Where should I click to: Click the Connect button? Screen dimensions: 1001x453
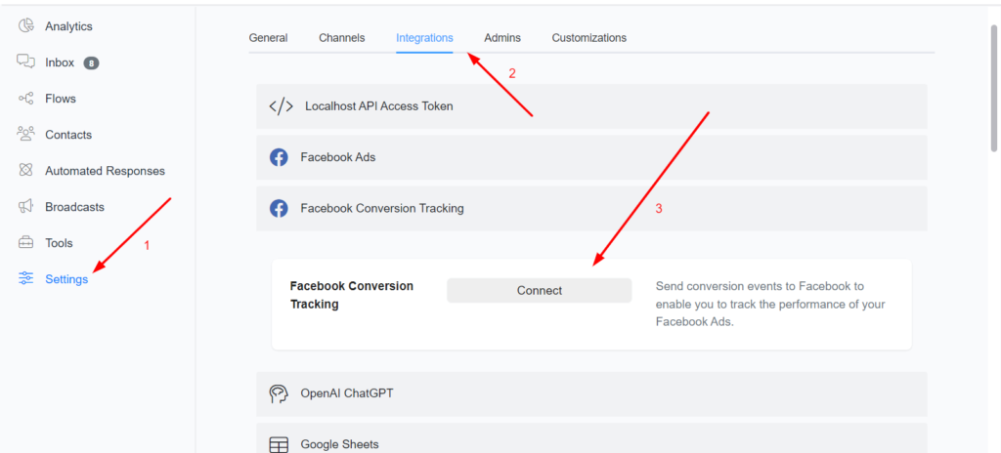pyautogui.click(x=540, y=291)
